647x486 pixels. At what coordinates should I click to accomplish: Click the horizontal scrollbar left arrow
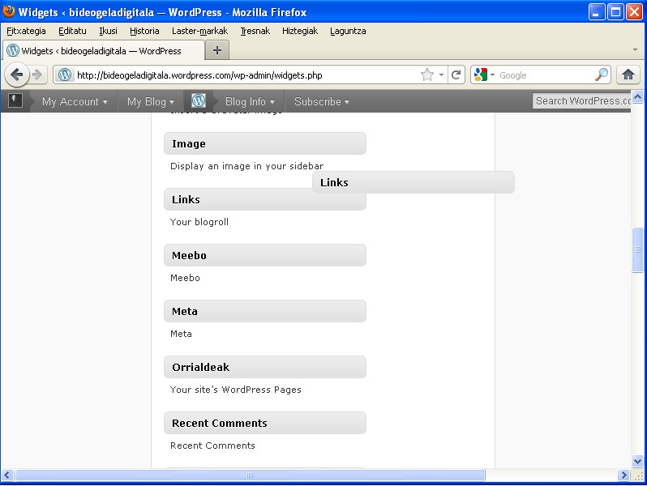[x=7, y=475]
